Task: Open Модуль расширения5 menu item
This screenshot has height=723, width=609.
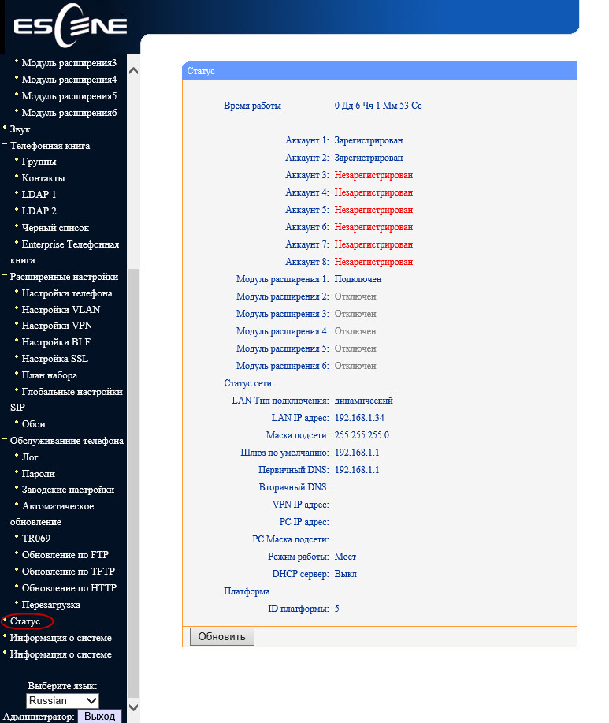Action: point(69,96)
